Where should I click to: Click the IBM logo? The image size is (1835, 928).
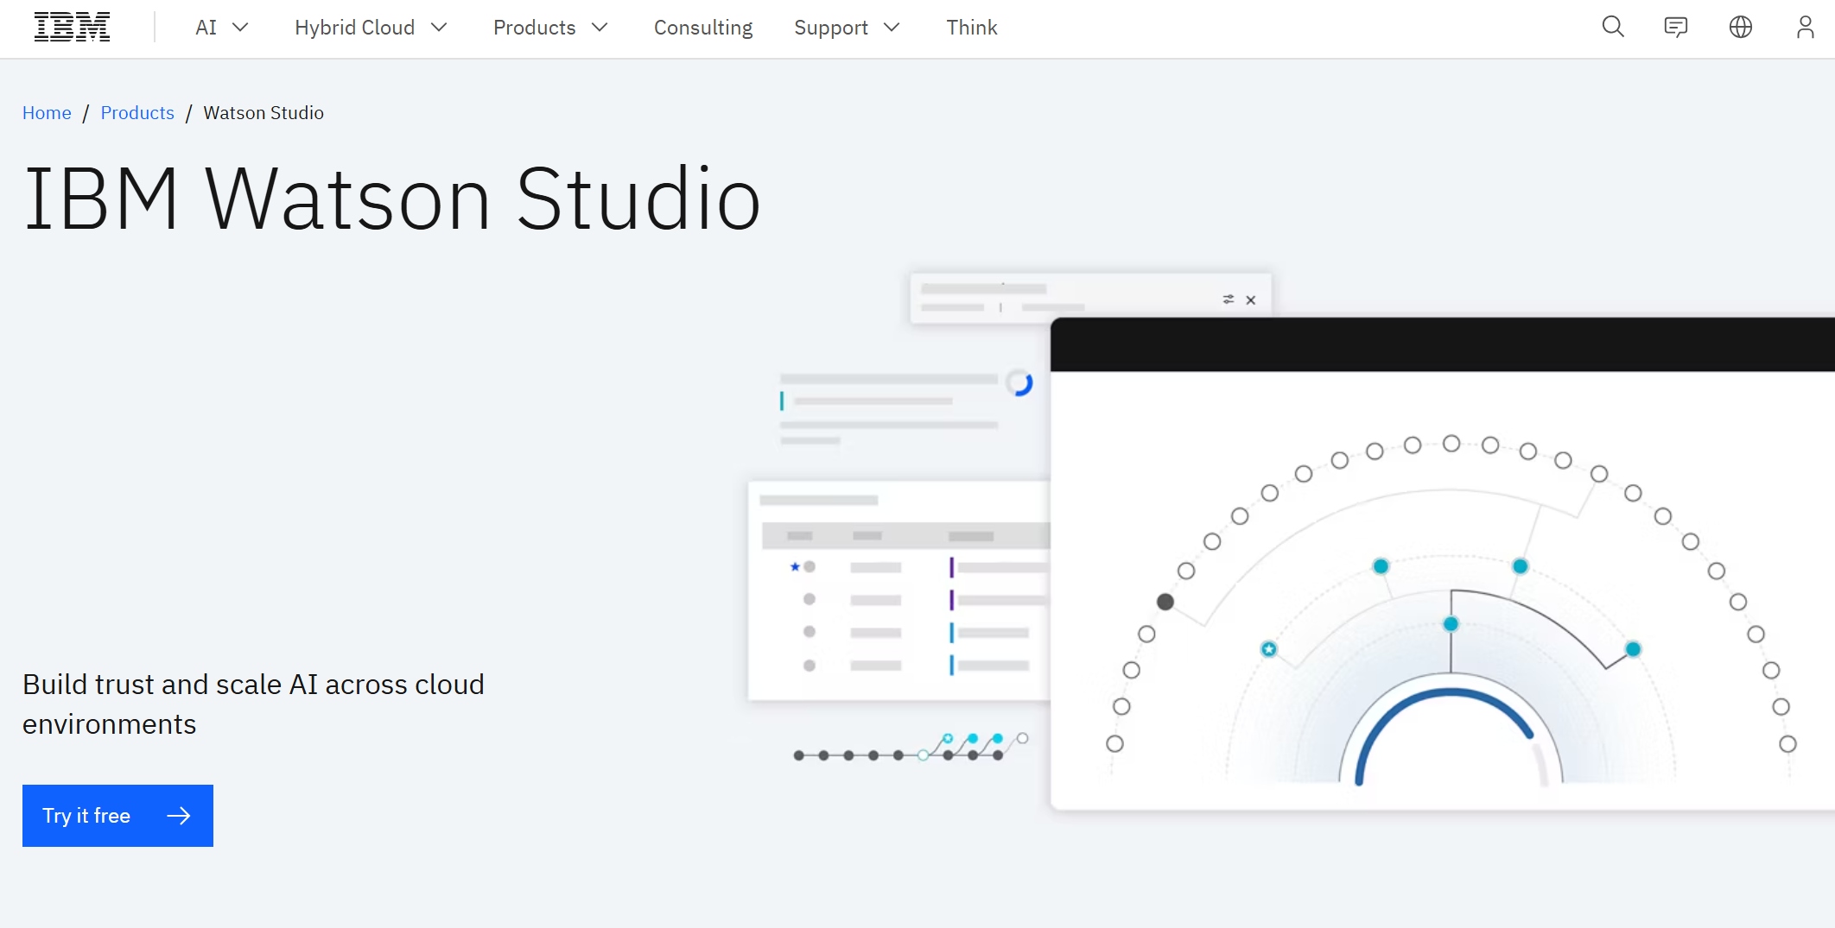(x=72, y=26)
